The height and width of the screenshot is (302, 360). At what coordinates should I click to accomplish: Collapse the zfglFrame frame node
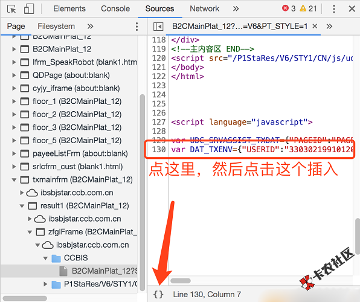pos(30,232)
